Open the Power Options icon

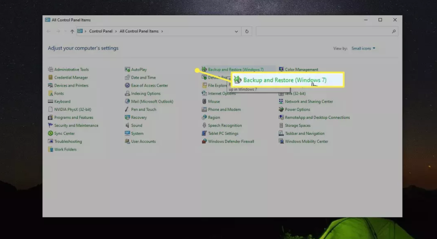(281, 109)
